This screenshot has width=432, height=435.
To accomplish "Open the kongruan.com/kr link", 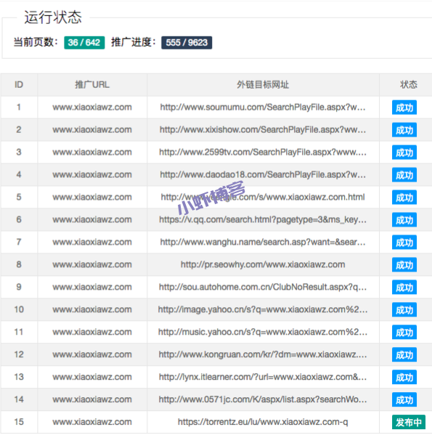I will point(263,354).
